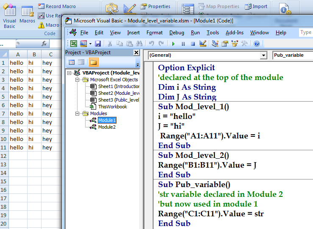Select Sheet3 (Public_level) in project tree
This screenshot has height=229, width=313.
pyautogui.click(x=115, y=100)
